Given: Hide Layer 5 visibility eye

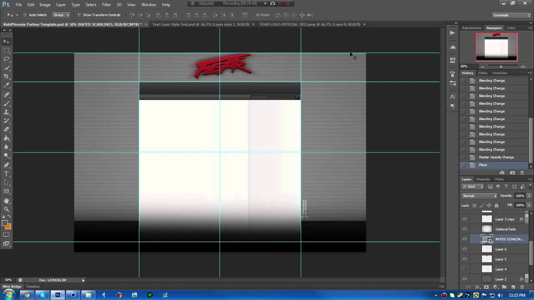Looking at the screenshot, I should 464,259.
